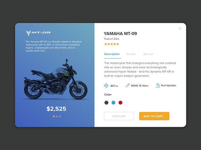The image size is (201, 150).
Task: Switch to the Details tab
Action: 131,54
